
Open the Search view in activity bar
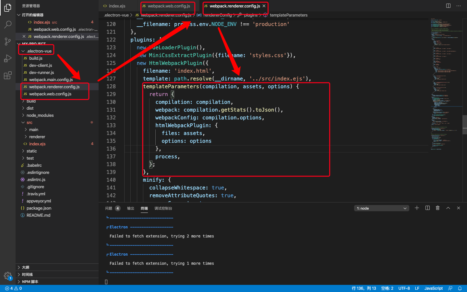(x=8, y=25)
